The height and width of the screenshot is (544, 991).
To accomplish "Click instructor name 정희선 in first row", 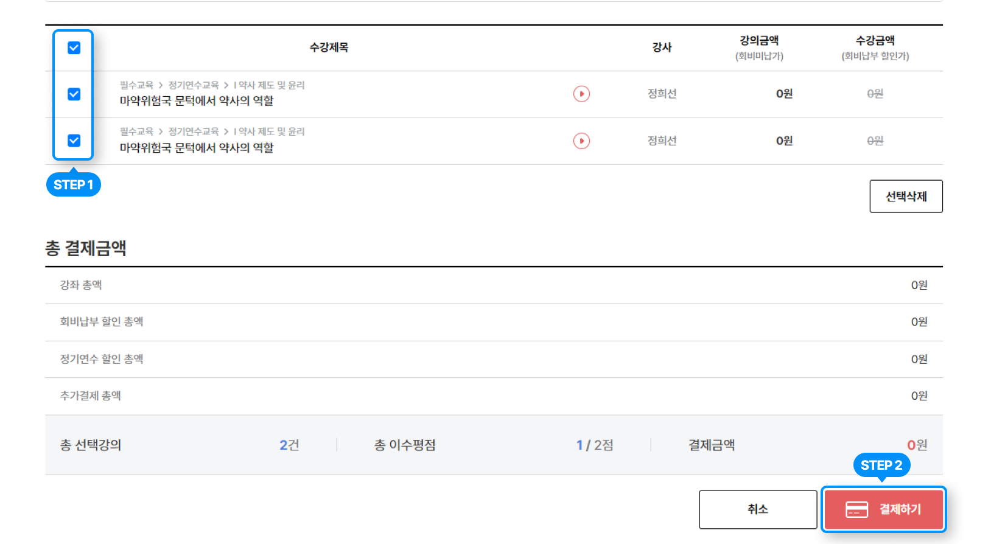I will [662, 94].
